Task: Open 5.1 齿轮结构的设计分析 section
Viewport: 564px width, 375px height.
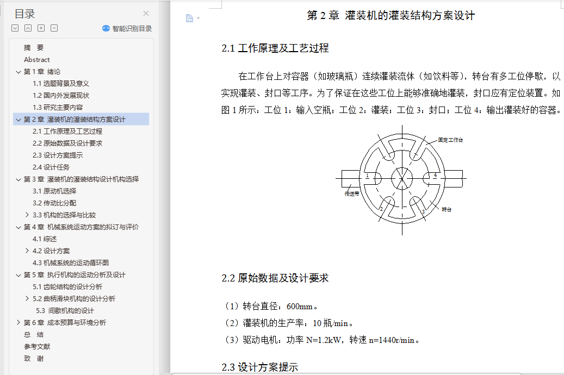Action: tap(67, 286)
